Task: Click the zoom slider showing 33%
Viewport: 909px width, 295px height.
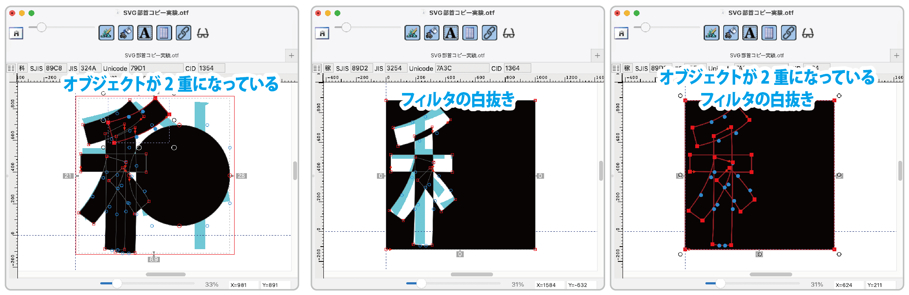Action: 117,284
